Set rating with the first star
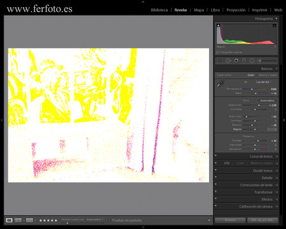Image resolution: width=286 pixels, height=229 pixels. 41,221
